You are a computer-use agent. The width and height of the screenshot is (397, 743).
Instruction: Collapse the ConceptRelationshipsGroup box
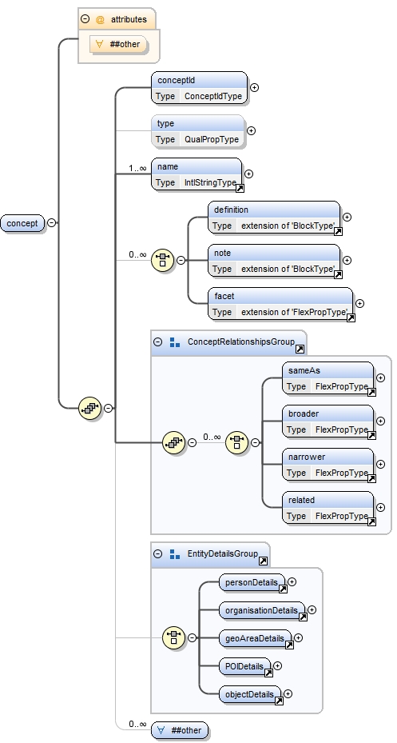pos(158,342)
